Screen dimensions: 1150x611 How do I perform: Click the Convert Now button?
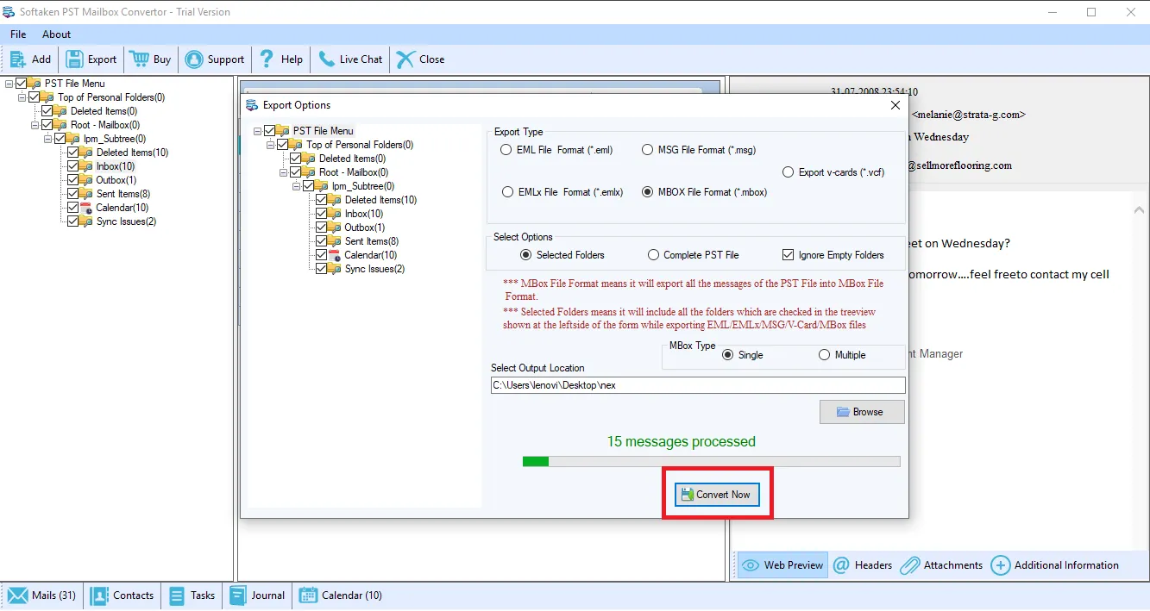point(717,495)
